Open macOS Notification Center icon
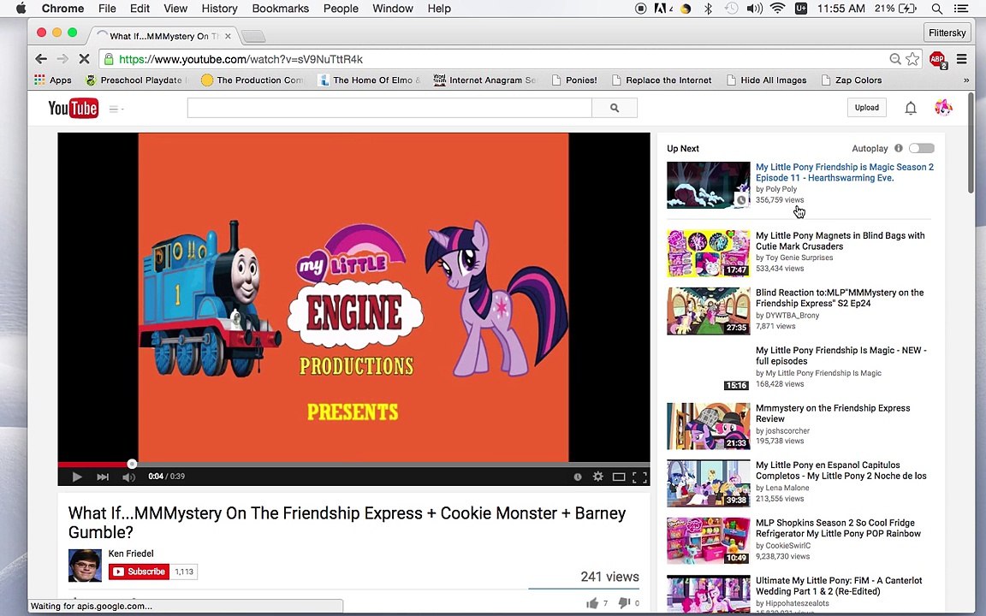 961,9
